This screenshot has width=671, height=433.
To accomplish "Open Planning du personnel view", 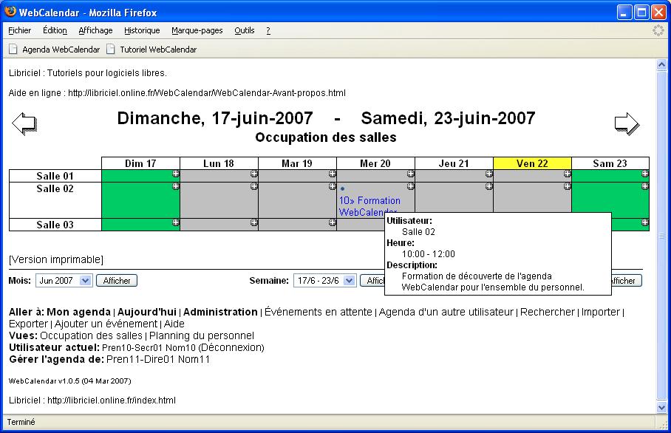I will coord(202,336).
